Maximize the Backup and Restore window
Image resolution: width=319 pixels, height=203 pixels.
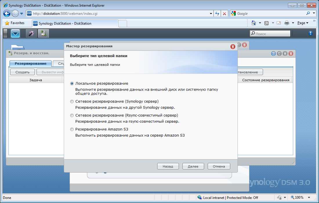click(x=285, y=54)
